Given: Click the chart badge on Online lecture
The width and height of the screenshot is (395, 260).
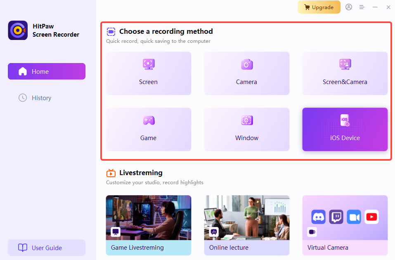Looking at the screenshot, I should tap(214, 232).
